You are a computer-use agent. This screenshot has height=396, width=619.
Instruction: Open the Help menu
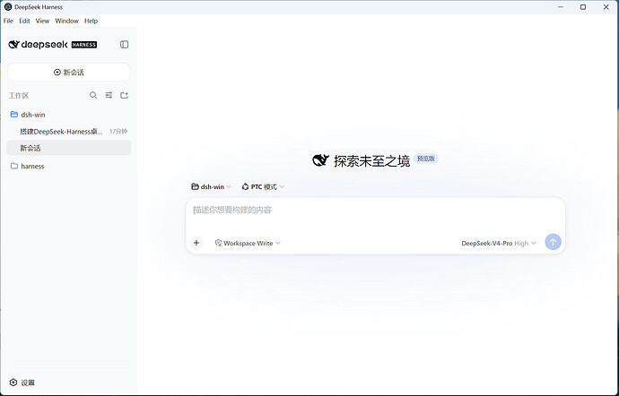[x=91, y=21]
